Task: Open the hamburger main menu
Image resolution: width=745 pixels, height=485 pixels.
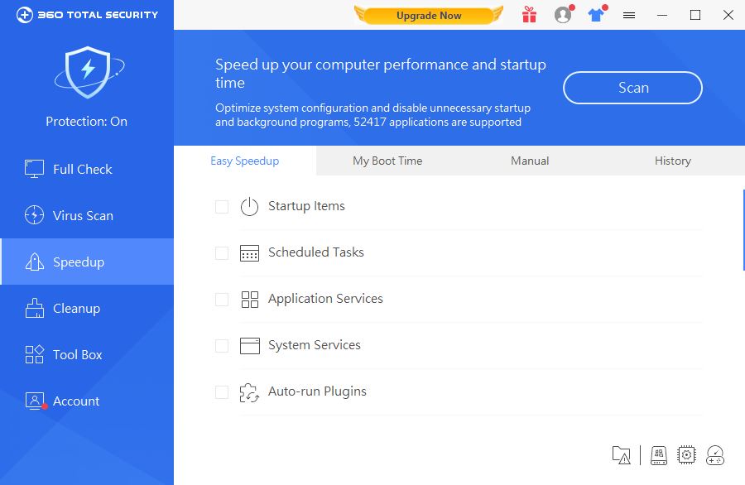Action: coord(629,15)
